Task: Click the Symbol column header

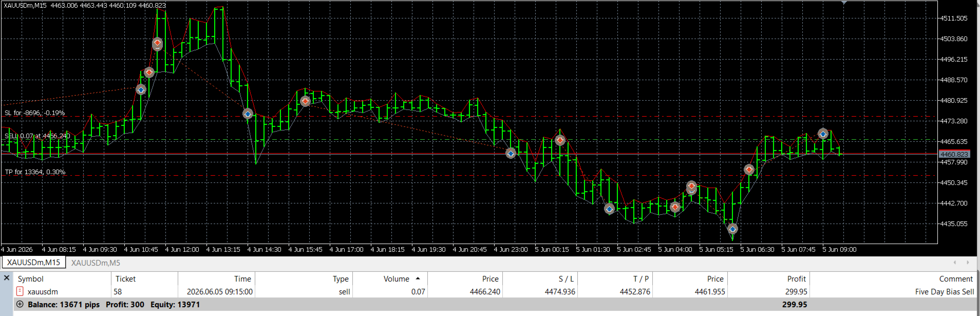Action: point(30,278)
